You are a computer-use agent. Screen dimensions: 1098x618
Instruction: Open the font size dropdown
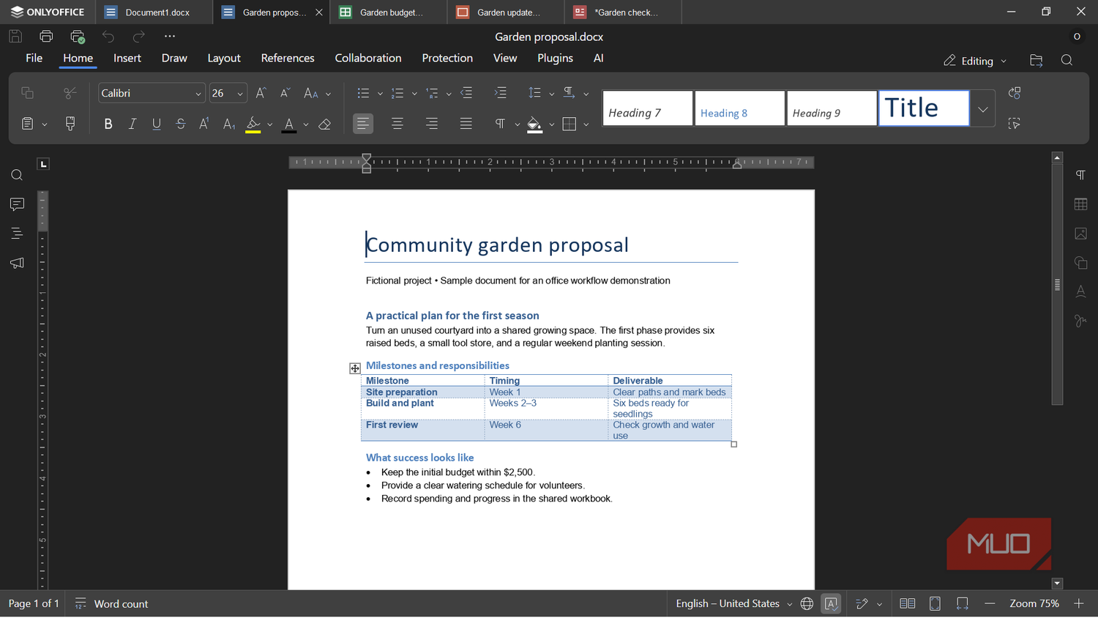[x=240, y=94]
